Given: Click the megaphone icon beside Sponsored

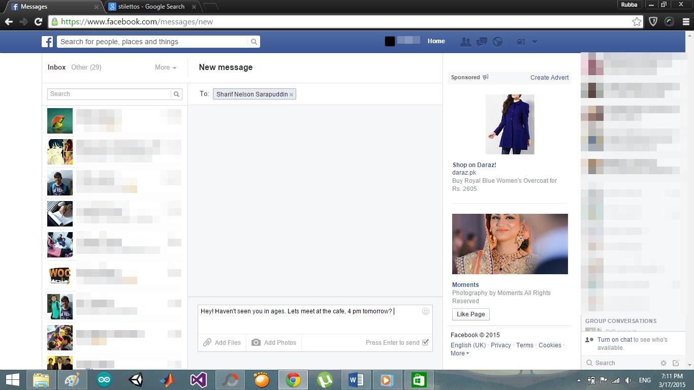Looking at the screenshot, I should 485,77.
